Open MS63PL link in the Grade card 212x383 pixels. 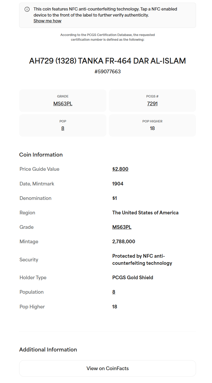pos(63,103)
